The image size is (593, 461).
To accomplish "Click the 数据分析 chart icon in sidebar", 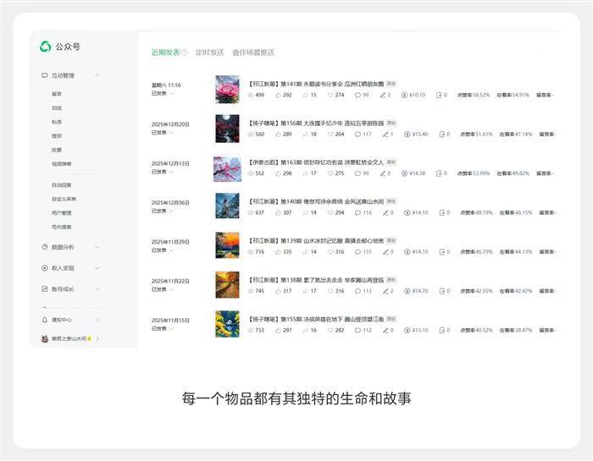I will point(45,247).
